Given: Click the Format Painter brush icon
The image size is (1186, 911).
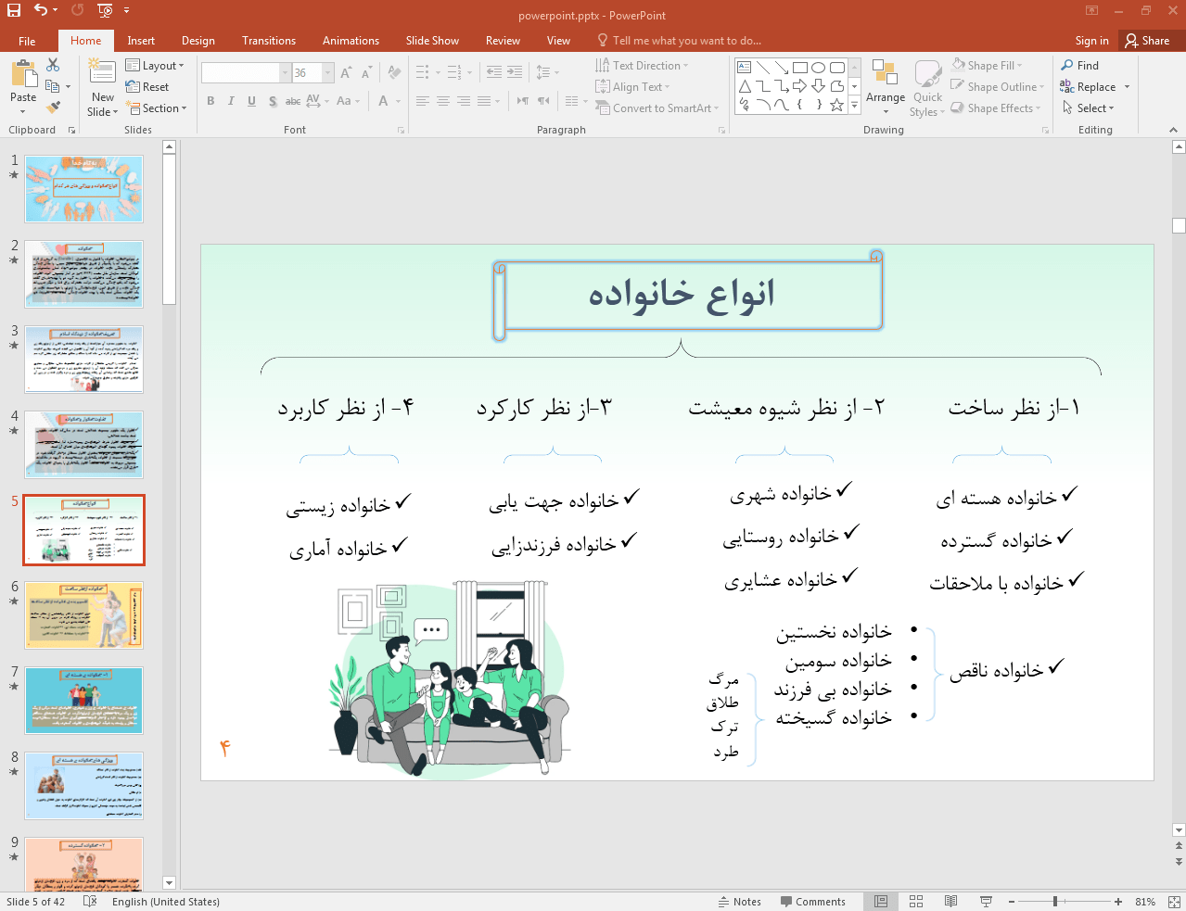Looking at the screenshot, I should (53, 108).
